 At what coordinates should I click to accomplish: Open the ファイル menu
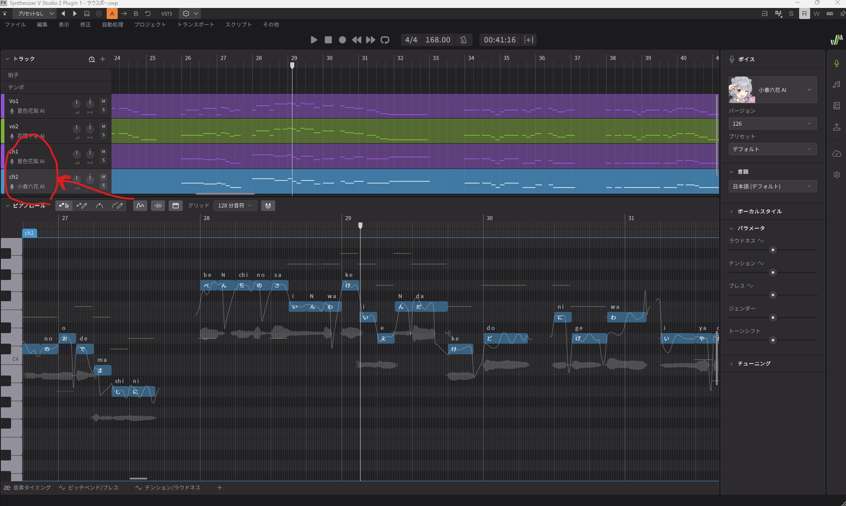coord(15,25)
